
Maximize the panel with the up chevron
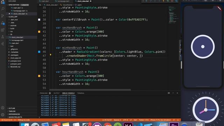coord(173,93)
